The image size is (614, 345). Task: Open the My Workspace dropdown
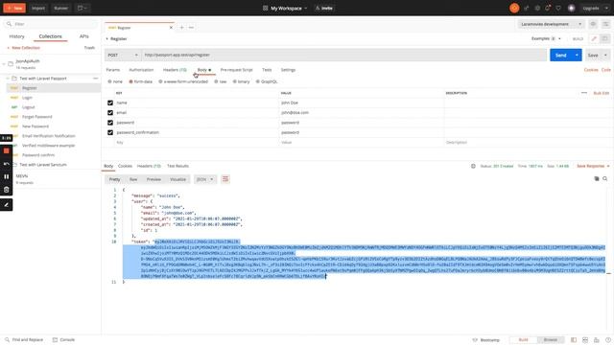(x=286, y=9)
